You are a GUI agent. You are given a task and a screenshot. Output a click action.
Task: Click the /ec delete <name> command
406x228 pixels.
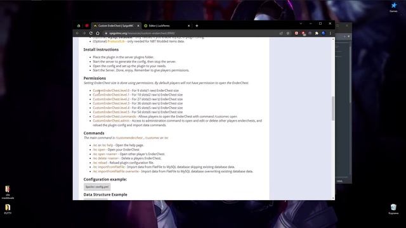point(106,158)
